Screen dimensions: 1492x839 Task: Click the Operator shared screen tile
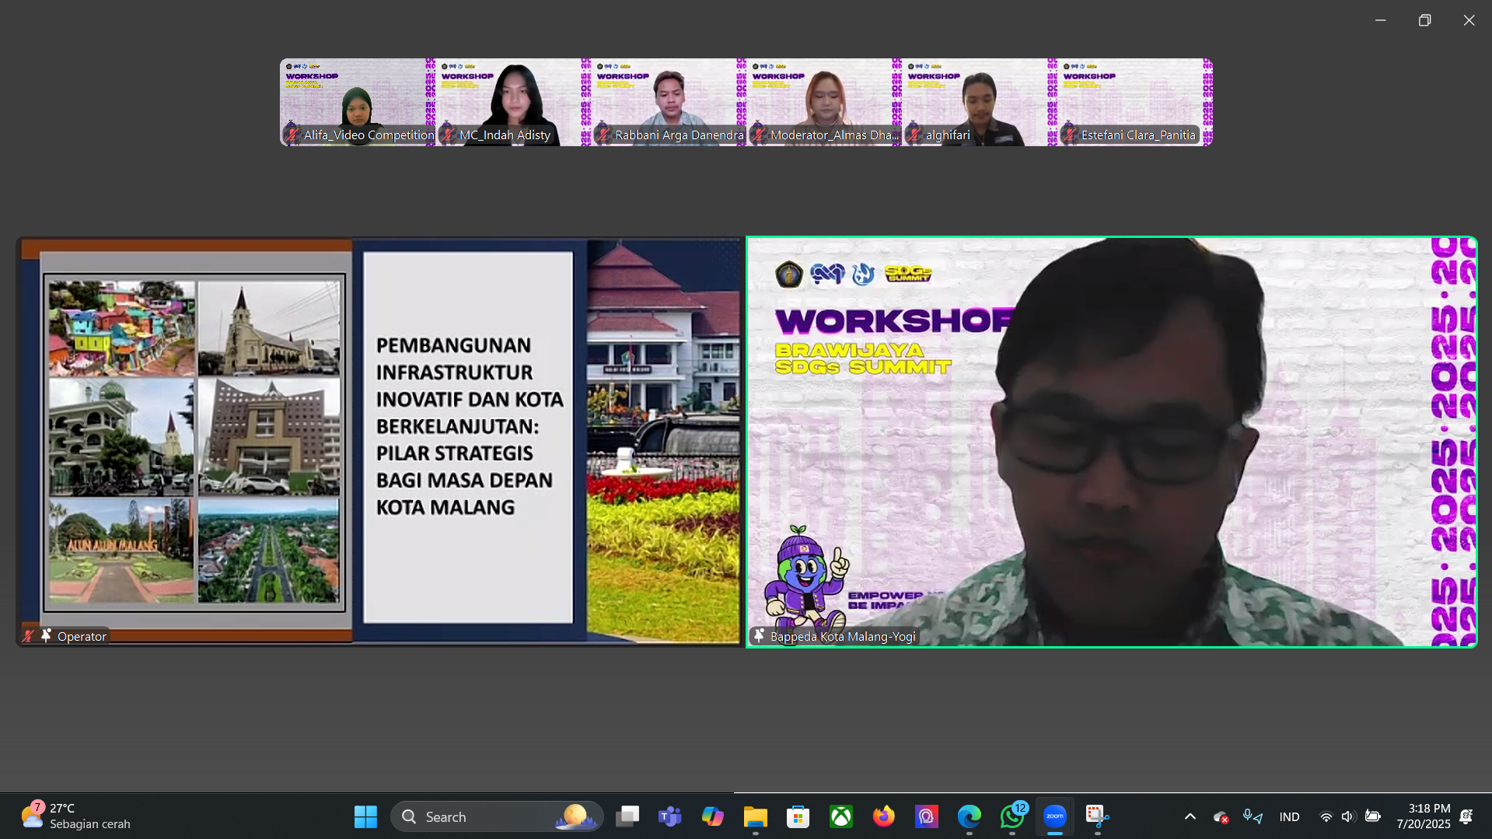pos(379,442)
